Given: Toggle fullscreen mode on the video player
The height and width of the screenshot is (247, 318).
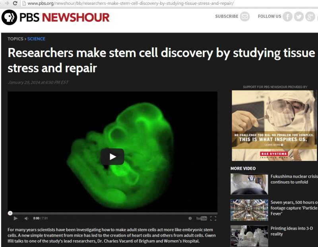Looking at the screenshot, I should click(213, 218).
